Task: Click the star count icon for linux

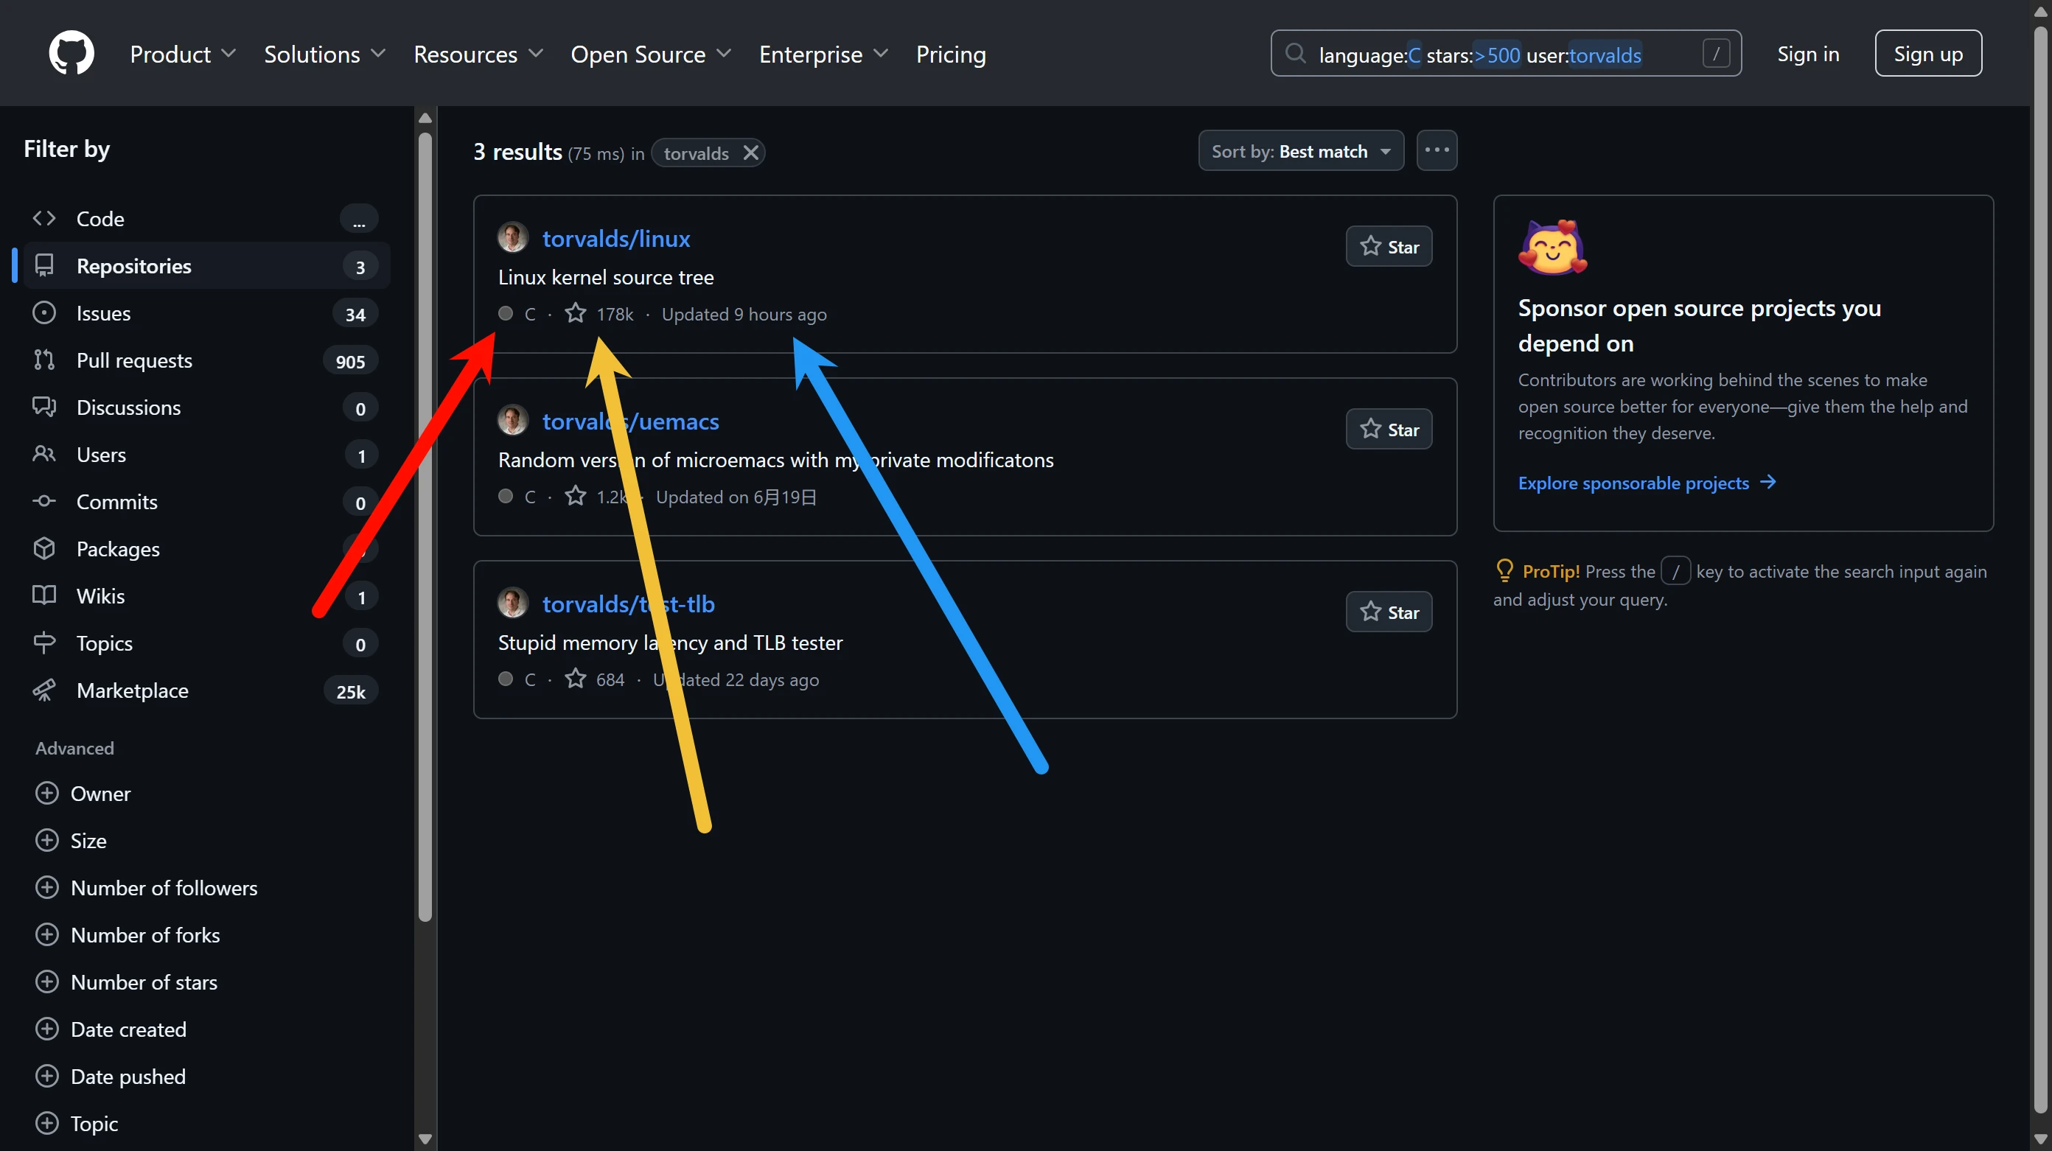Action: pos(575,314)
